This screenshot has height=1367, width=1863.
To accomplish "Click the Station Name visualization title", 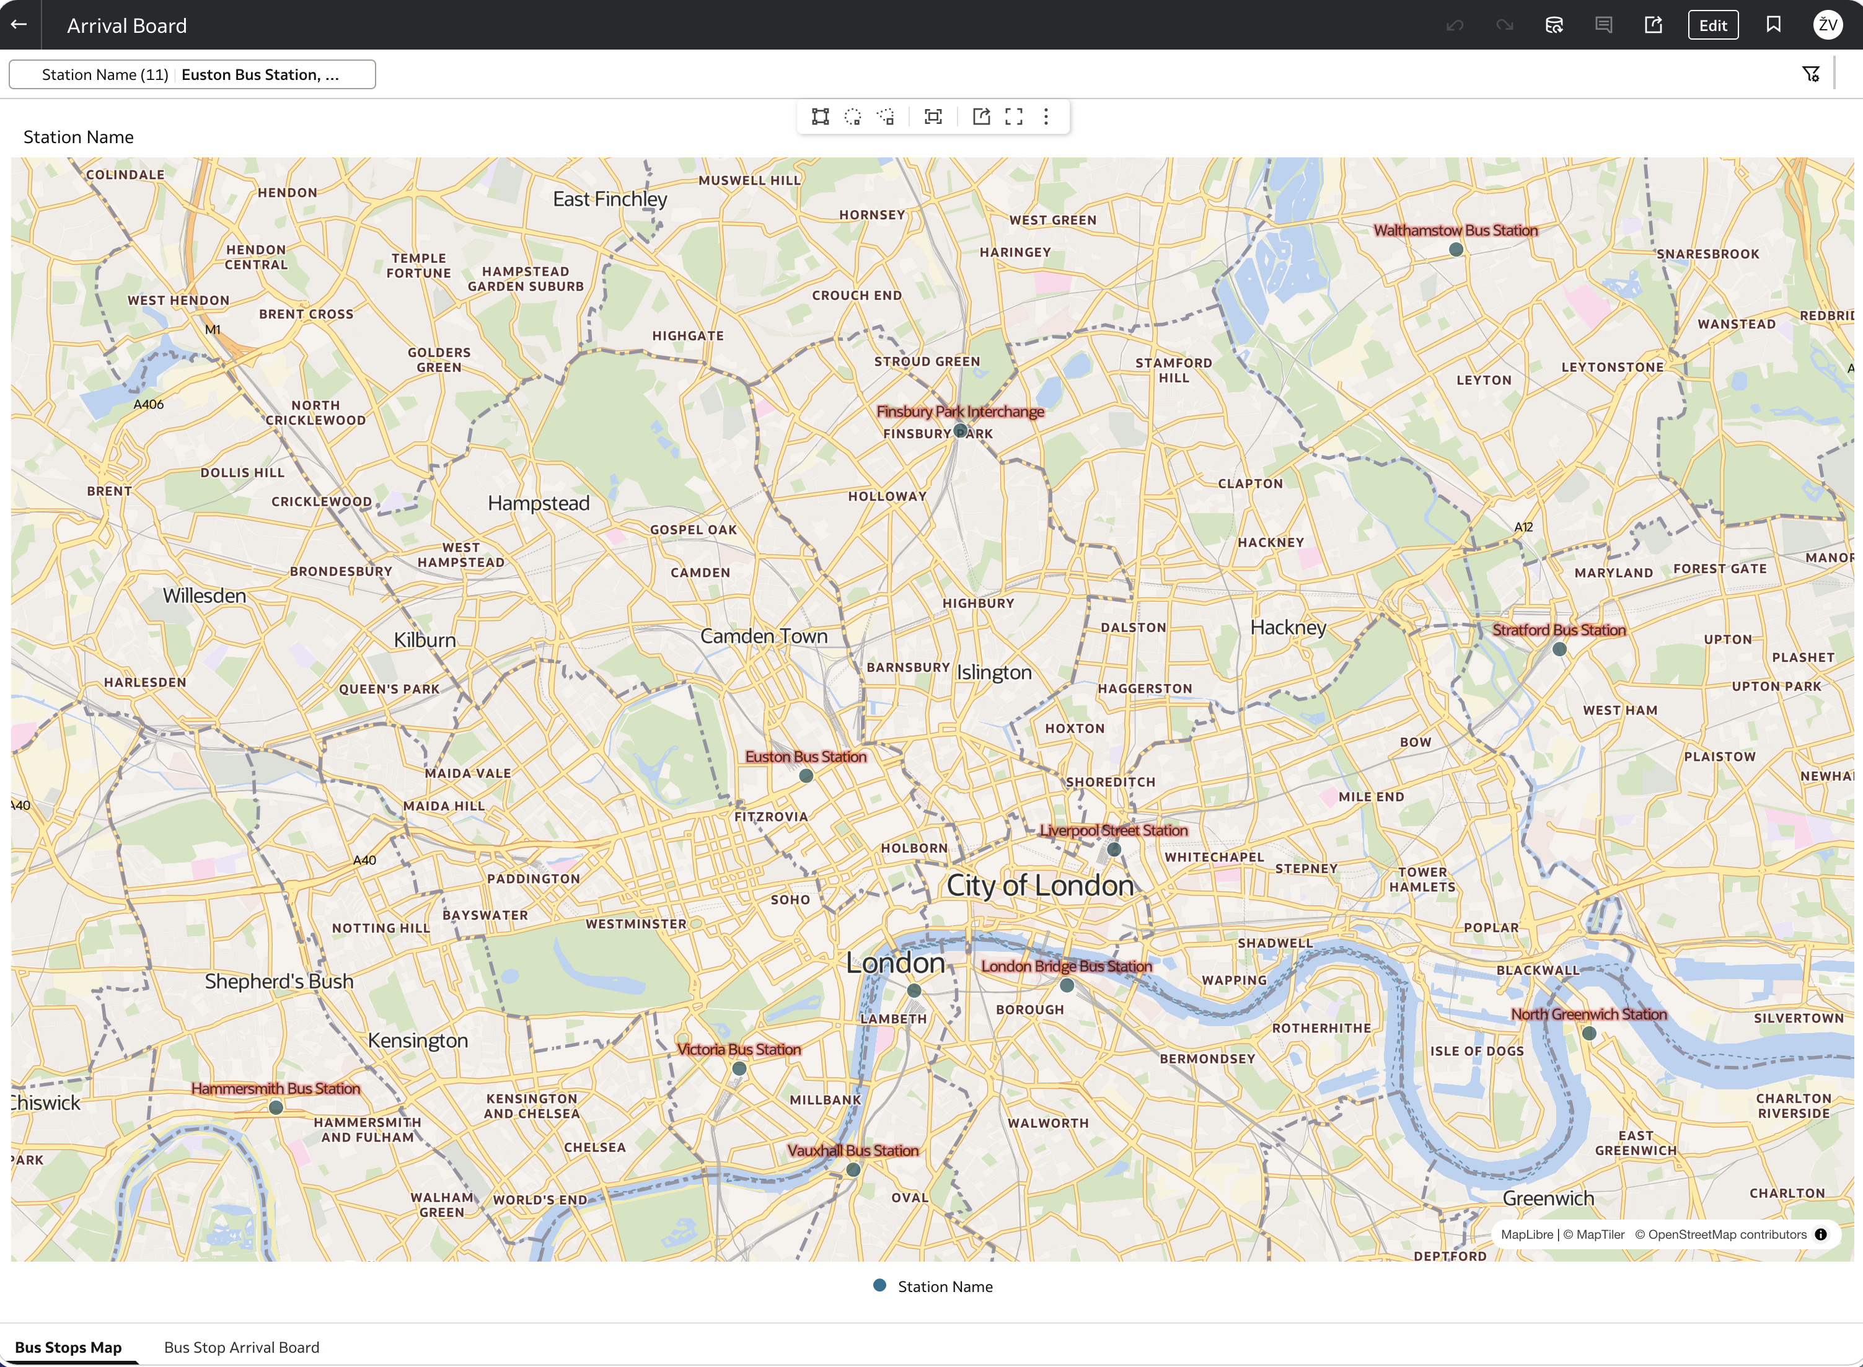I will coord(79,138).
